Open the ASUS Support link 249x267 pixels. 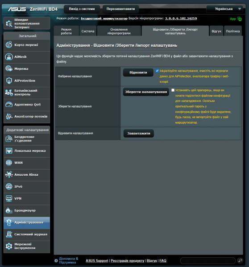[x=97, y=260]
